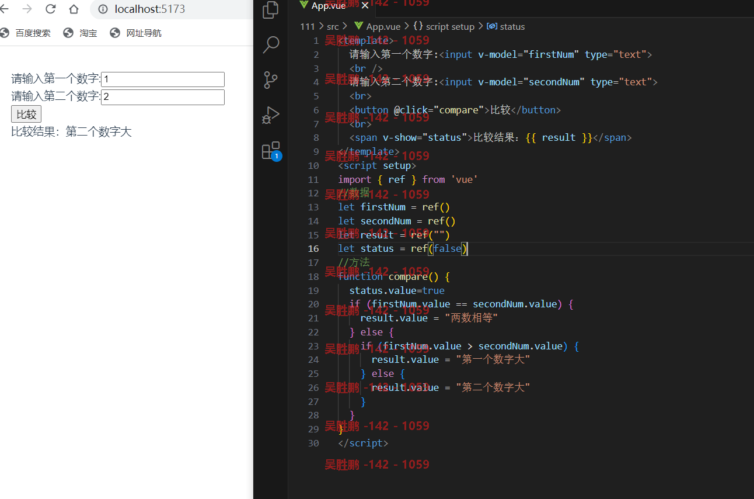Image resolution: width=754 pixels, height=499 pixels.
Task: Close the App.vue tab
Action: point(365,6)
